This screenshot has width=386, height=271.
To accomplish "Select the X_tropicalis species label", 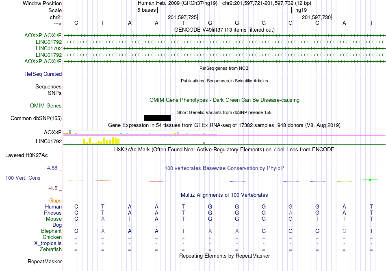I will point(48,243).
